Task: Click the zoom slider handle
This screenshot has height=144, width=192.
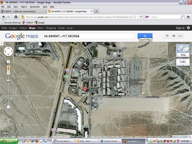Action: 8,80
